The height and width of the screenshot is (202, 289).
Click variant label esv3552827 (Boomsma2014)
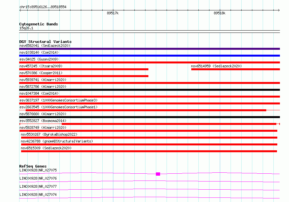(43, 121)
